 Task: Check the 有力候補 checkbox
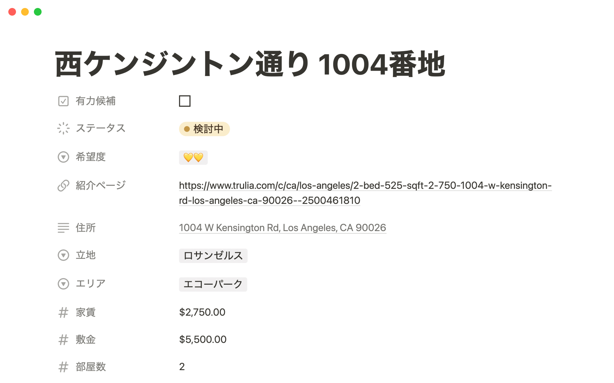tap(185, 101)
